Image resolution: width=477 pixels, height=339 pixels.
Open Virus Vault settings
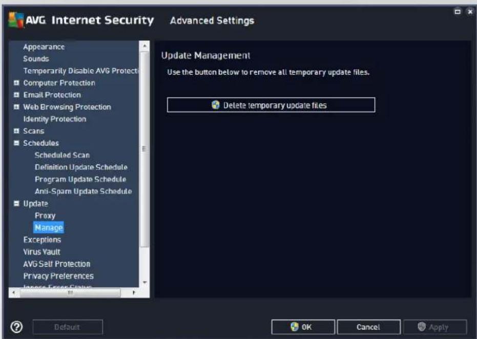[x=42, y=252]
